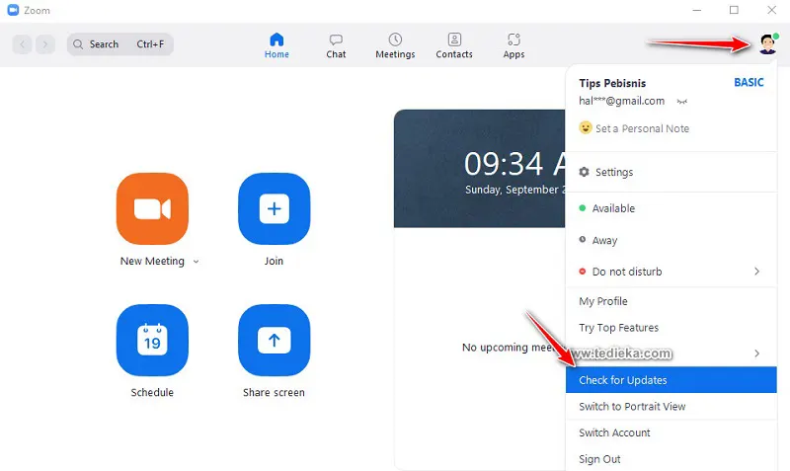
Task: Click Sign Out
Action: coord(671,459)
